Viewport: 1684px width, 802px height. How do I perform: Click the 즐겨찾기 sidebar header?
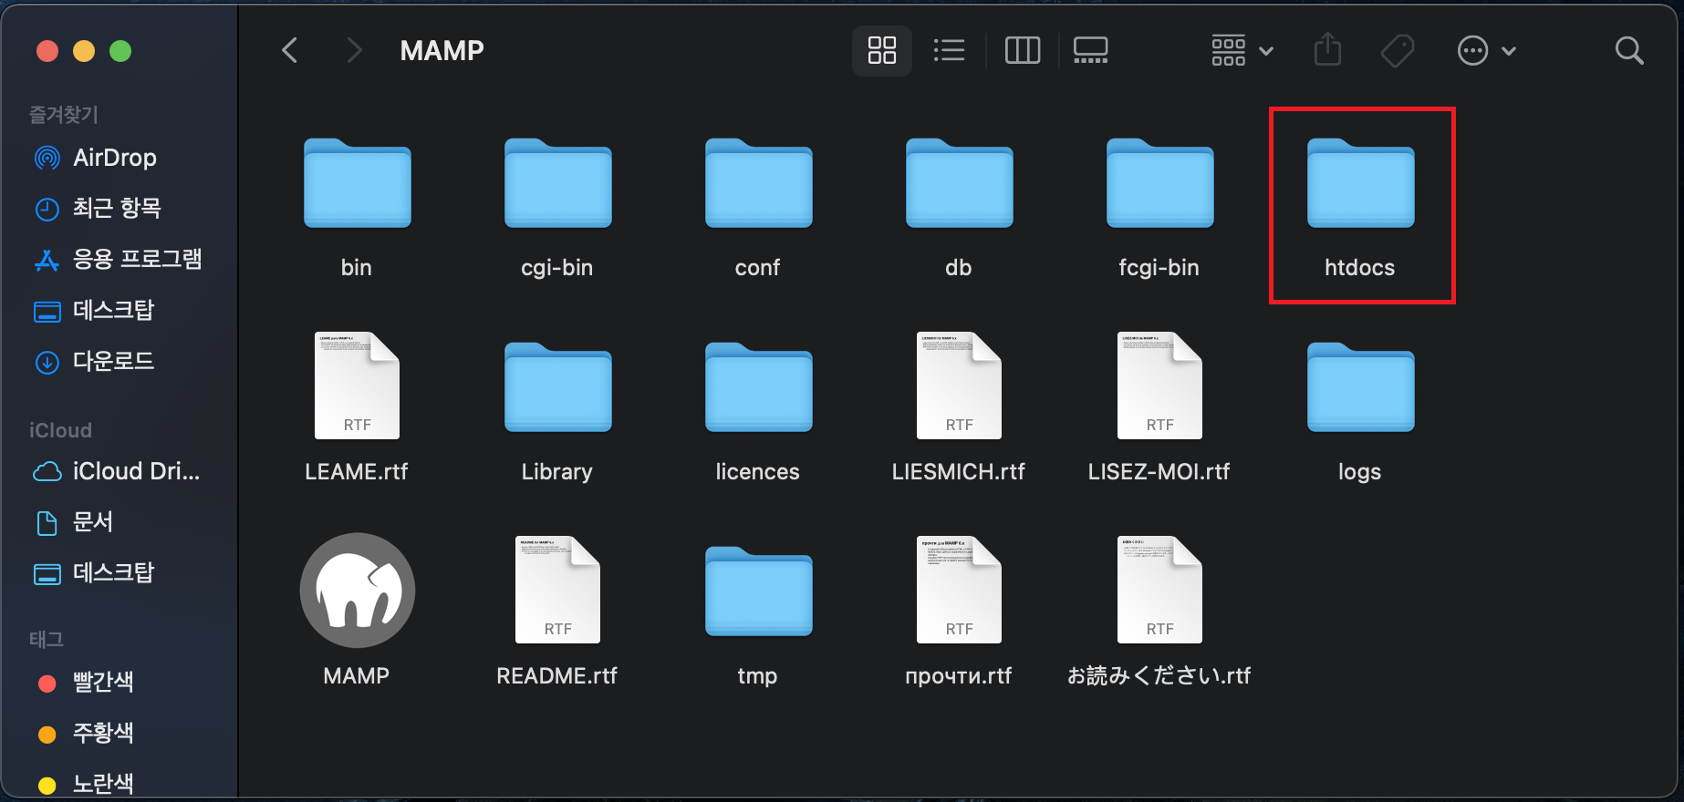point(64,115)
